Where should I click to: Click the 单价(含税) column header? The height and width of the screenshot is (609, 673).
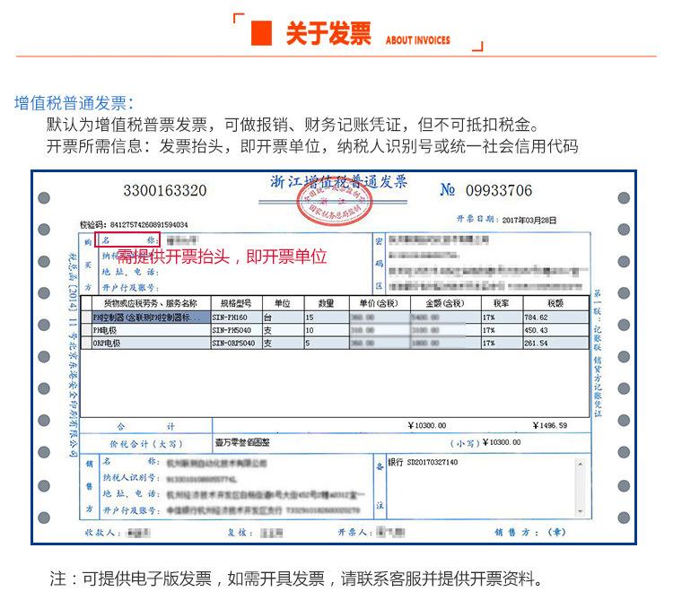pyautogui.click(x=379, y=303)
